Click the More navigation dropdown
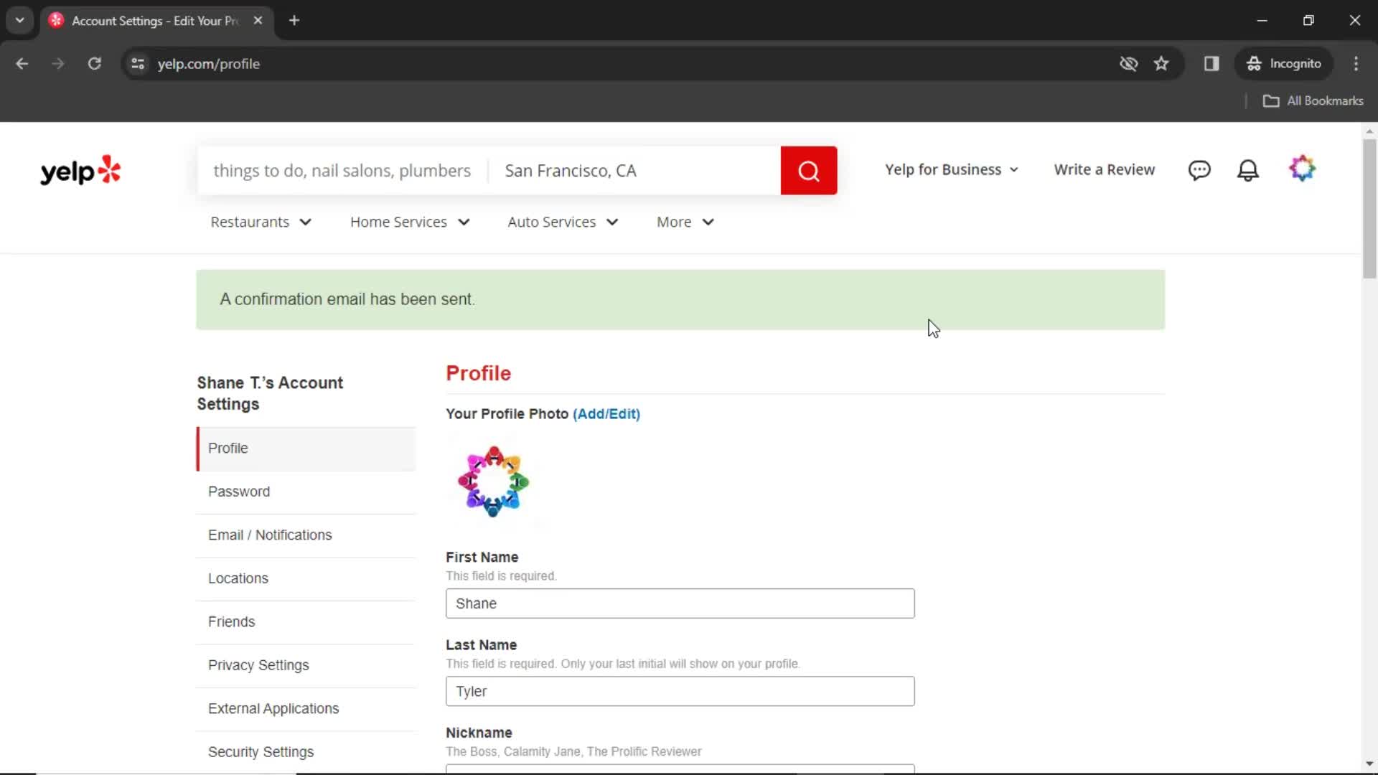The width and height of the screenshot is (1378, 775). pos(686,222)
